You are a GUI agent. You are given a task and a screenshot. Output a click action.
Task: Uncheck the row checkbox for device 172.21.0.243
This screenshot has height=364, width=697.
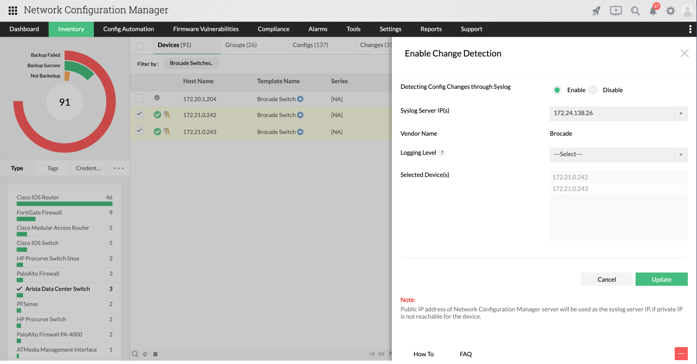pos(139,131)
